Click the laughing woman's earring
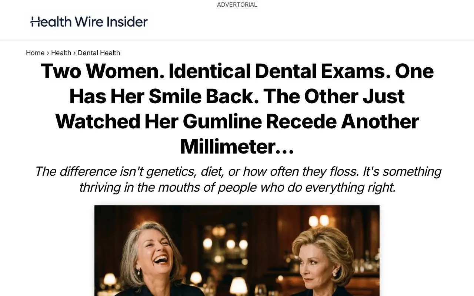The height and width of the screenshot is (296, 474). point(139,272)
